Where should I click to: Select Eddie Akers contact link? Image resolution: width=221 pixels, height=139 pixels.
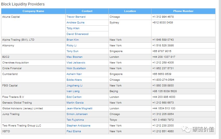(74, 80)
